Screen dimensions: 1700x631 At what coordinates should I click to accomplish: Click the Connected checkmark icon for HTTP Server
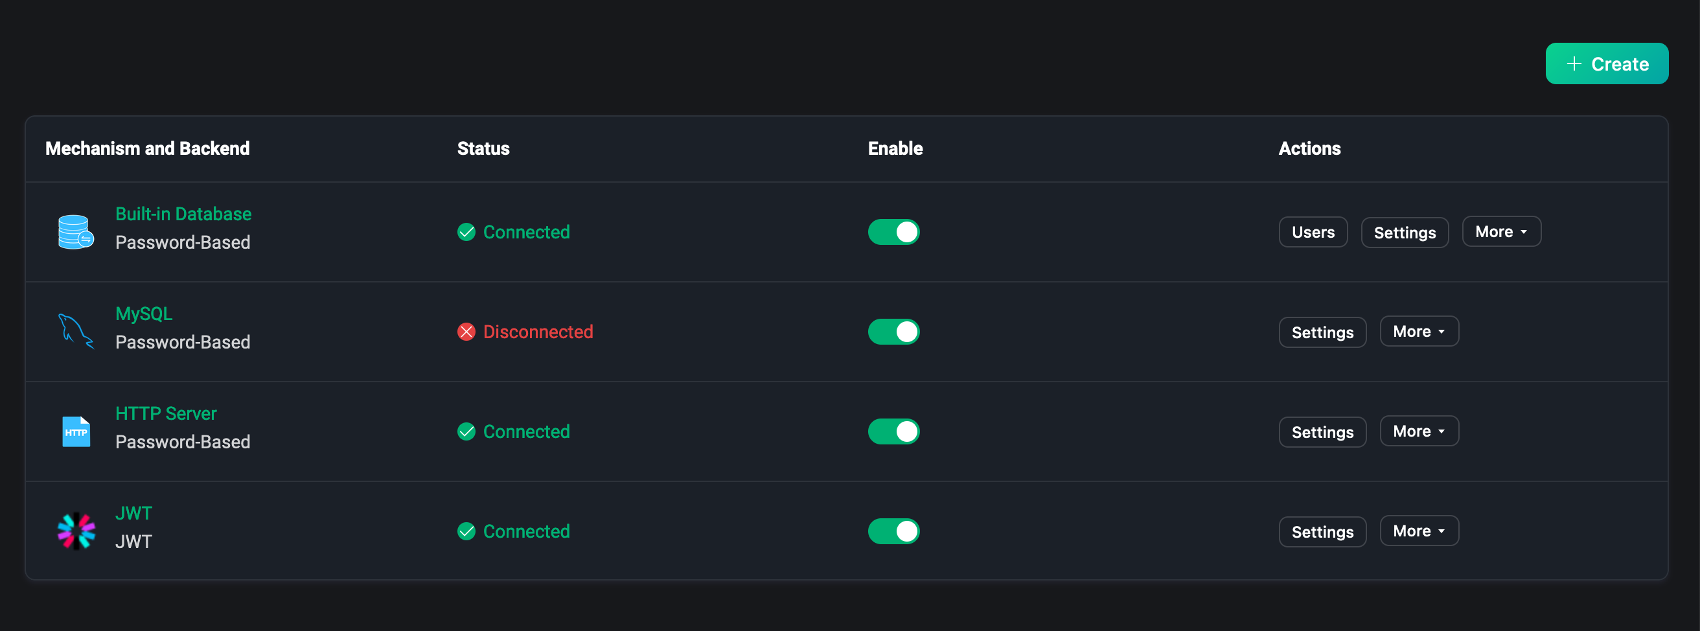[x=466, y=431]
